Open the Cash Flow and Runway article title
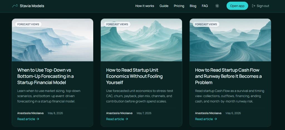This screenshot has height=130, width=285. pyautogui.click(x=229, y=76)
